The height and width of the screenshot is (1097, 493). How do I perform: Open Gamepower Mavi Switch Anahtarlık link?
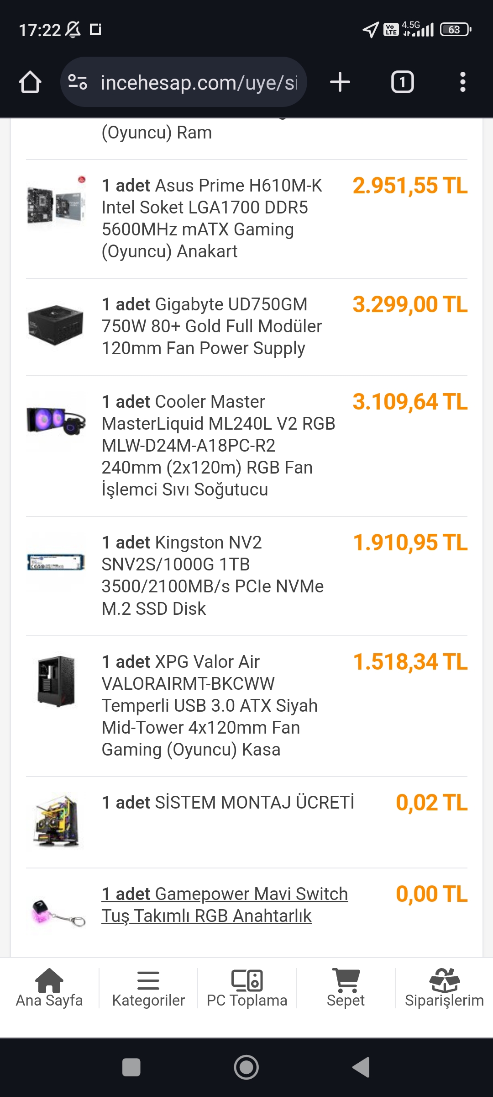click(x=225, y=905)
